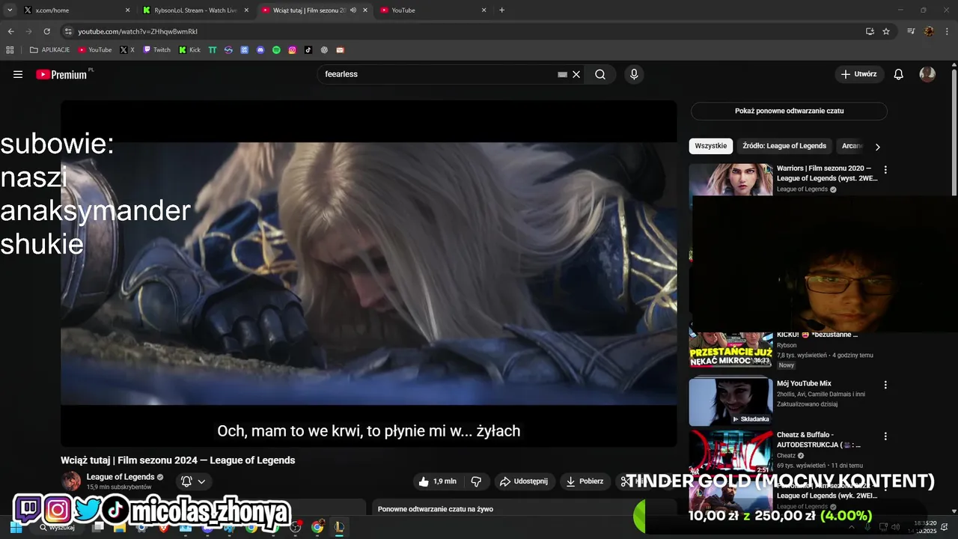958x539 pixels.
Task: Open options for Mój YouTube Mix
Action: [x=885, y=385]
